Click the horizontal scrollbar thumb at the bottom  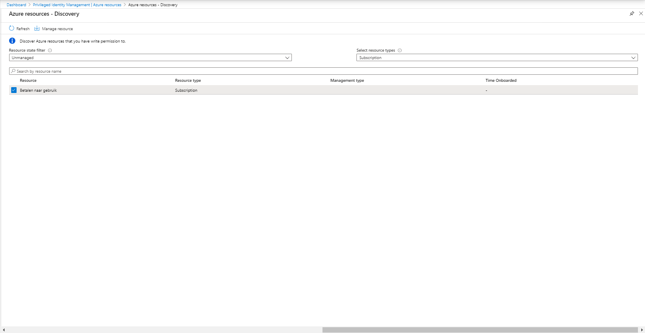tap(480, 330)
